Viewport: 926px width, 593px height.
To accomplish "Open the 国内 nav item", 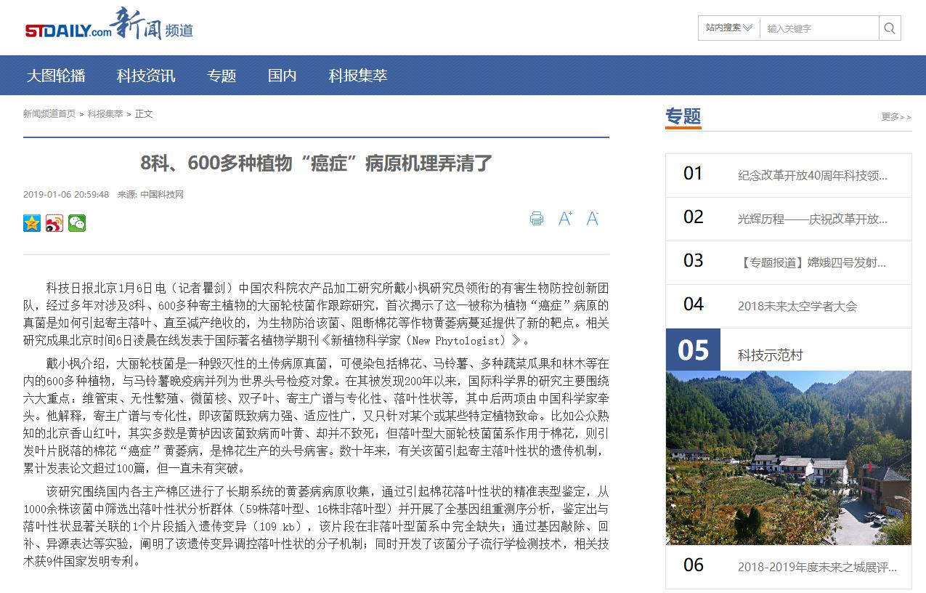I will tap(283, 76).
